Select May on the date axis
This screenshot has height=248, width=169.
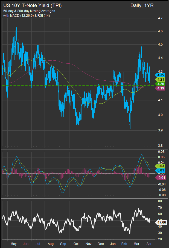[x=13, y=243]
